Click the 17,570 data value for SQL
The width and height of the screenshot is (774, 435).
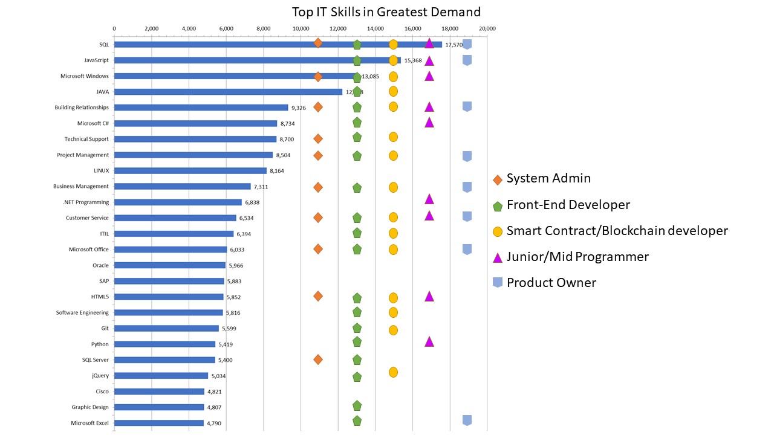454,45
